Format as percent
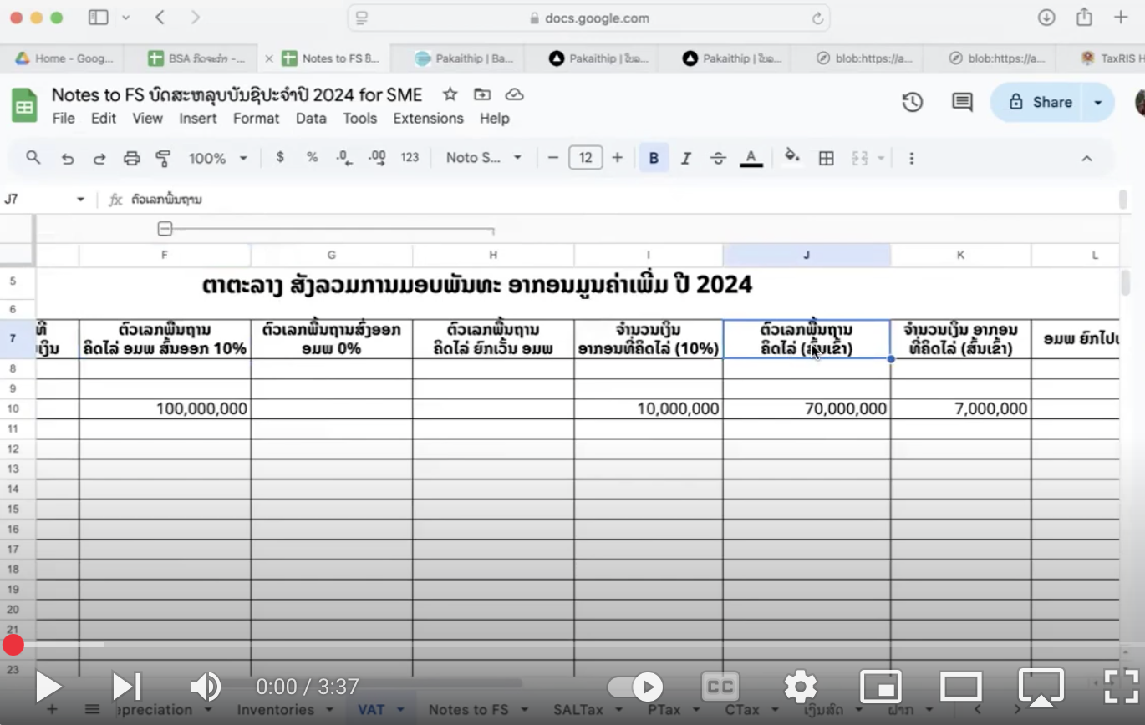The height and width of the screenshot is (725, 1145). coord(312,157)
